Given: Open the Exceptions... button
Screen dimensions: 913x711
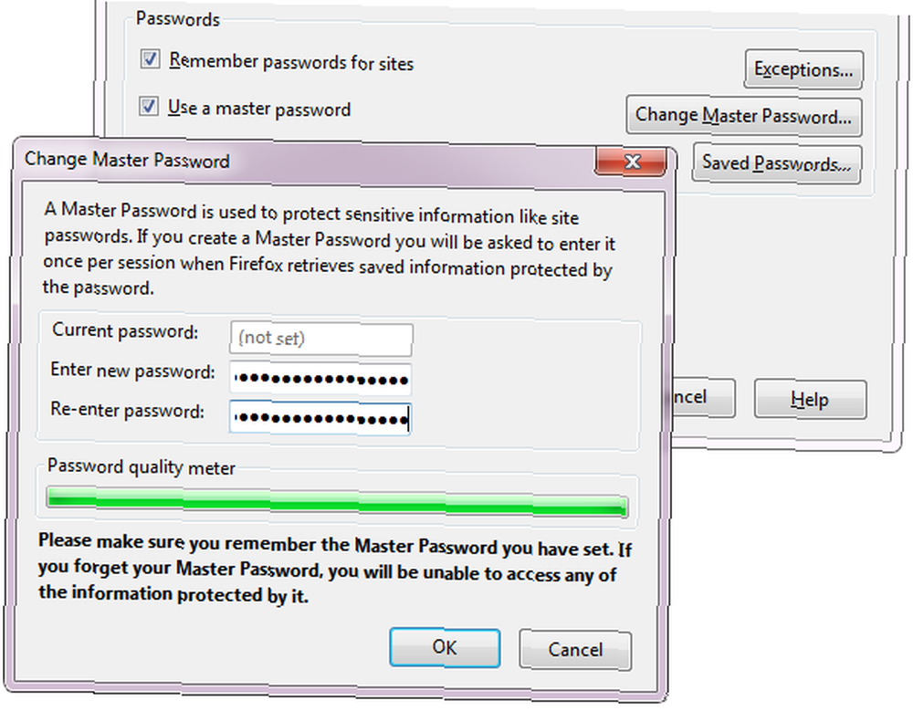Looking at the screenshot, I should point(803,70).
